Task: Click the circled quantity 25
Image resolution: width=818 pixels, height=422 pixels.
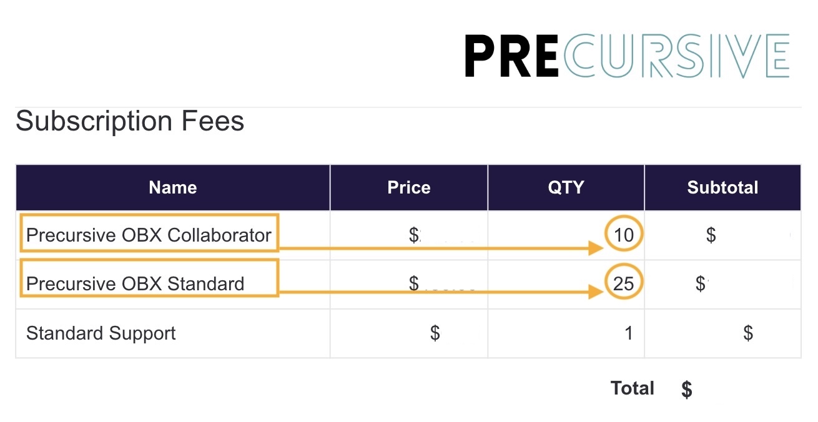Action: click(x=624, y=284)
